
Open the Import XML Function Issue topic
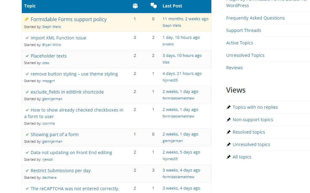(58, 38)
